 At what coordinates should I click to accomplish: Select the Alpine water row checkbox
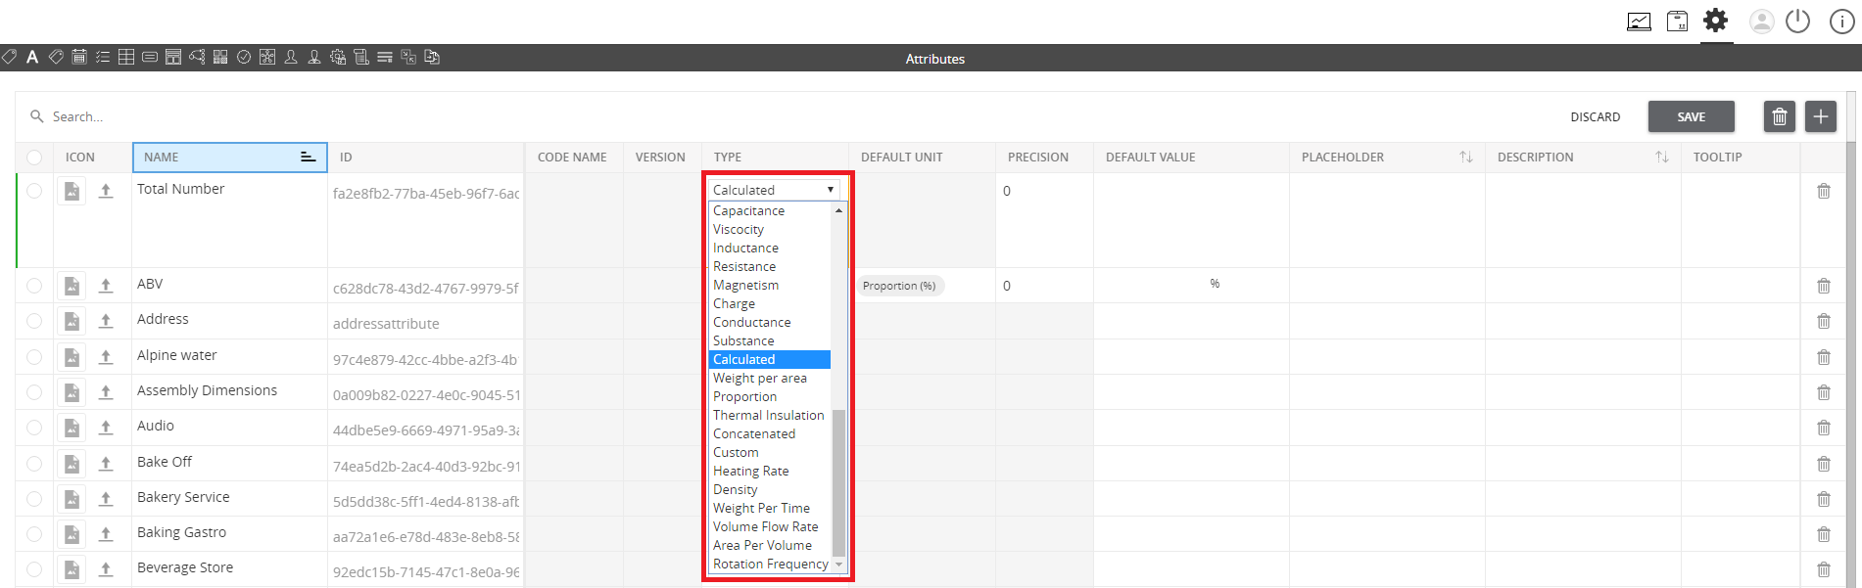point(34,357)
